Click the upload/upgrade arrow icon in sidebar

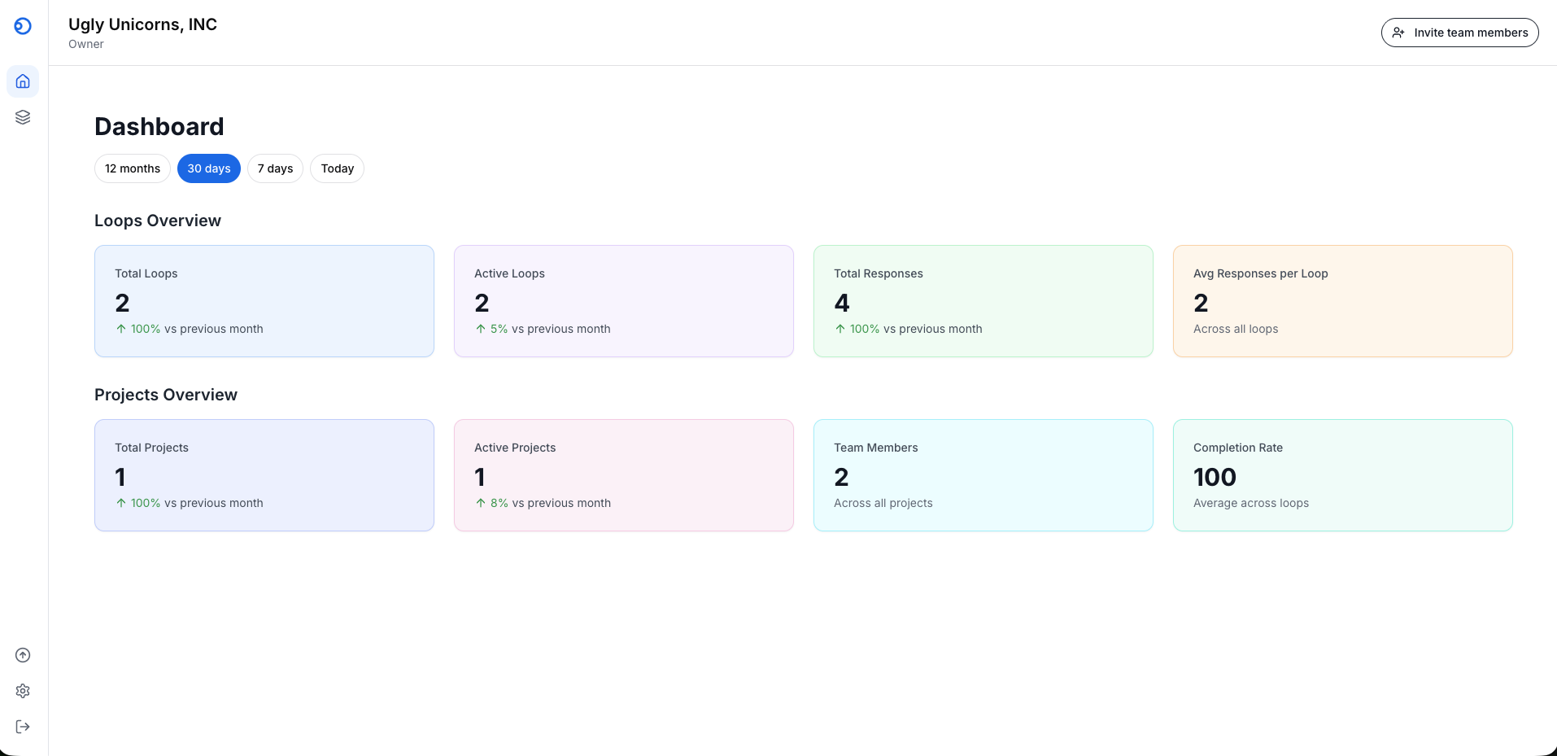pyautogui.click(x=22, y=655)
